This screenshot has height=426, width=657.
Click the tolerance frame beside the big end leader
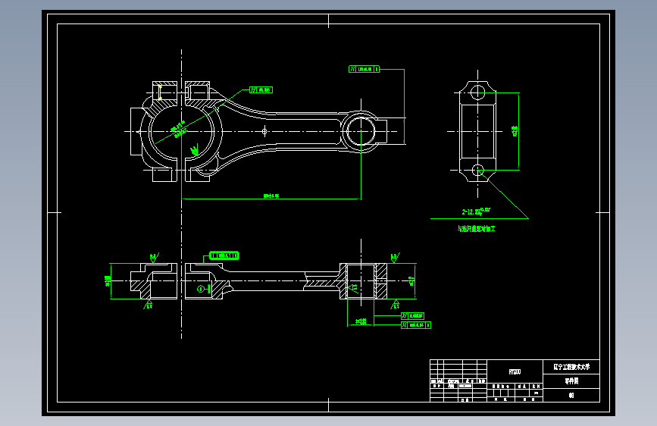tap(261, 89)
